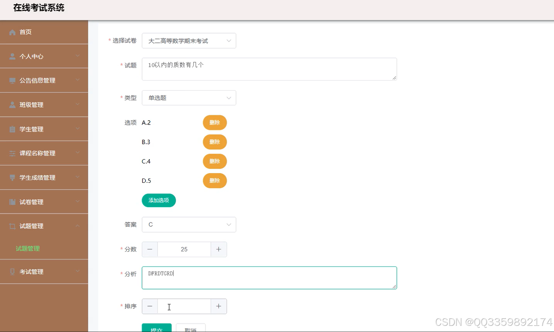Click the user icon beside 班级管理
Screen dimensions: 554x332
point(12,105)
